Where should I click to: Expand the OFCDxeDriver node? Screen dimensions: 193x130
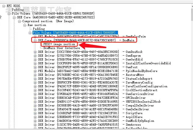click(35, 98)
